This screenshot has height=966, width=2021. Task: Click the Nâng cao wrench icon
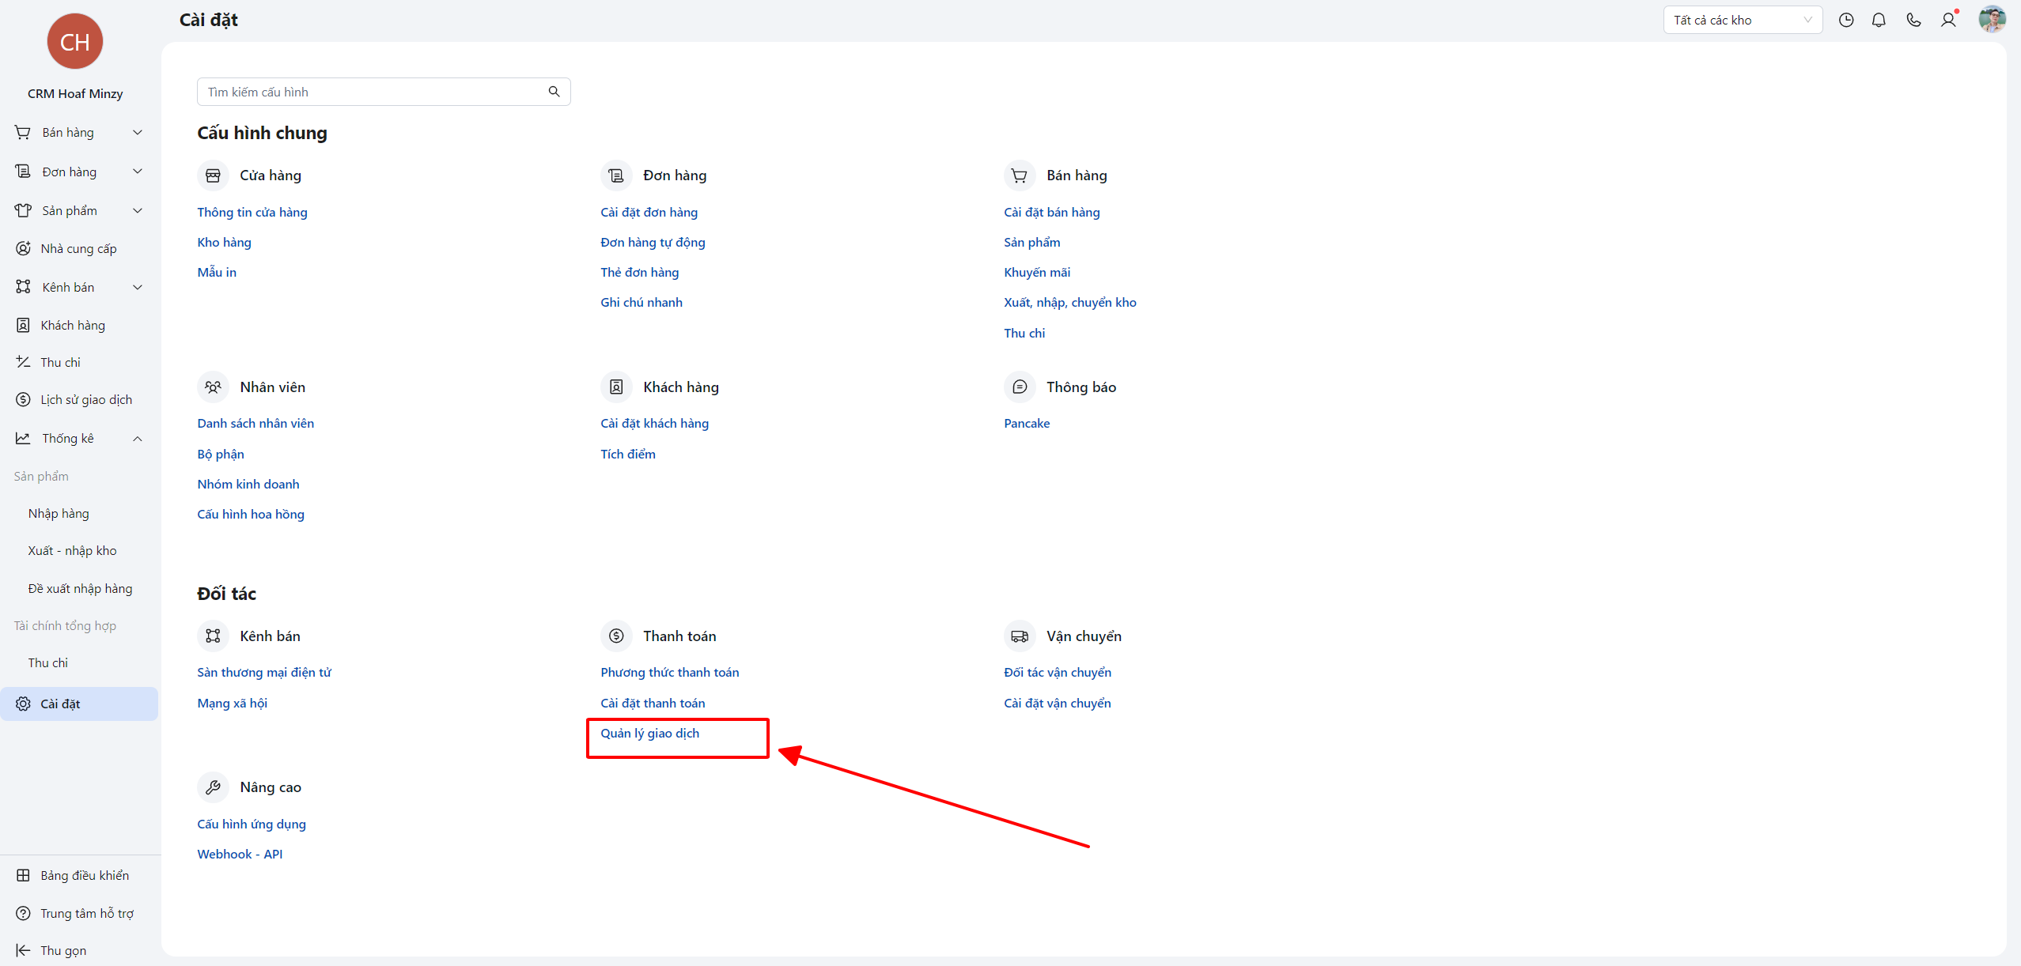pos(213,787)
